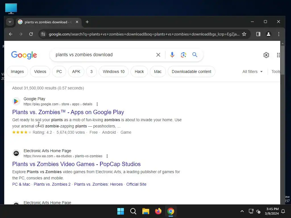This screenshot has width=291, height=218.
Task: Click the www.ea.com result URL
Action: coord(63,156)
